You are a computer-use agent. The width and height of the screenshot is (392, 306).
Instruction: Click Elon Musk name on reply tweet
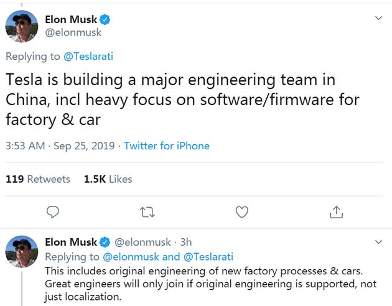coord(71,241)
